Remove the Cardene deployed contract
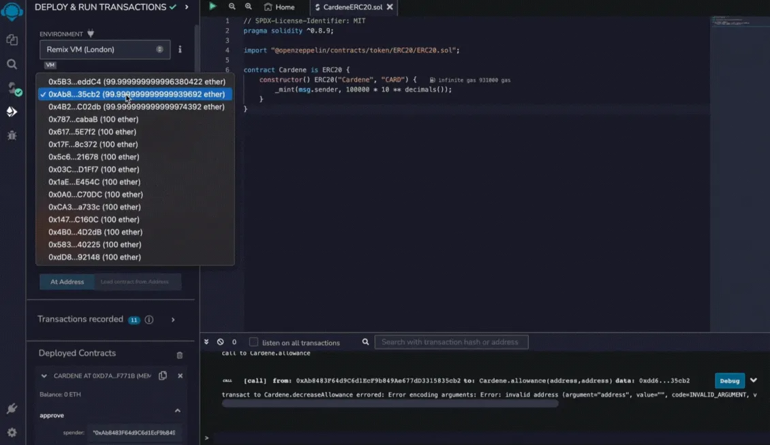 [x=180, y=376]
